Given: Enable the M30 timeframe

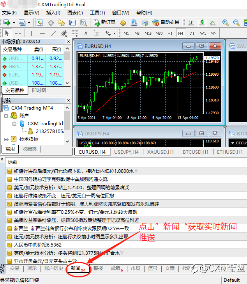Looking at the screenshot, I should (159, 33).
